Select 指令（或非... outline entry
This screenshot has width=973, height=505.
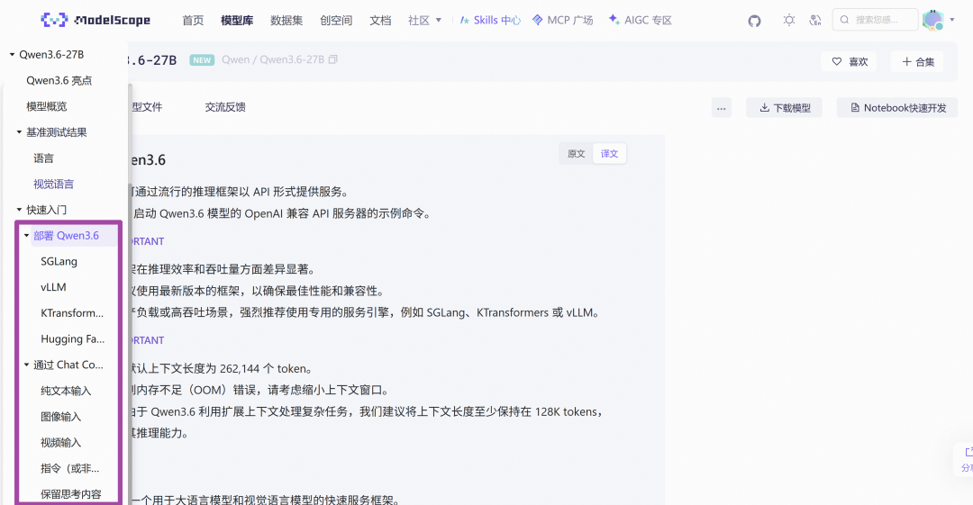coord(69,468)
